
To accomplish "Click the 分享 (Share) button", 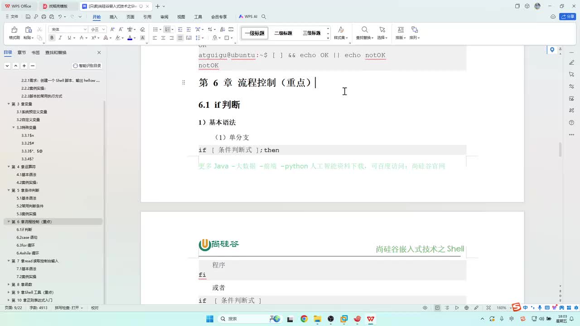I will pos(568,17).
